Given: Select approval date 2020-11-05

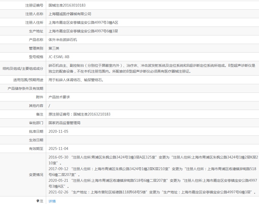Looking at the screenshot, I should point(58,131).
